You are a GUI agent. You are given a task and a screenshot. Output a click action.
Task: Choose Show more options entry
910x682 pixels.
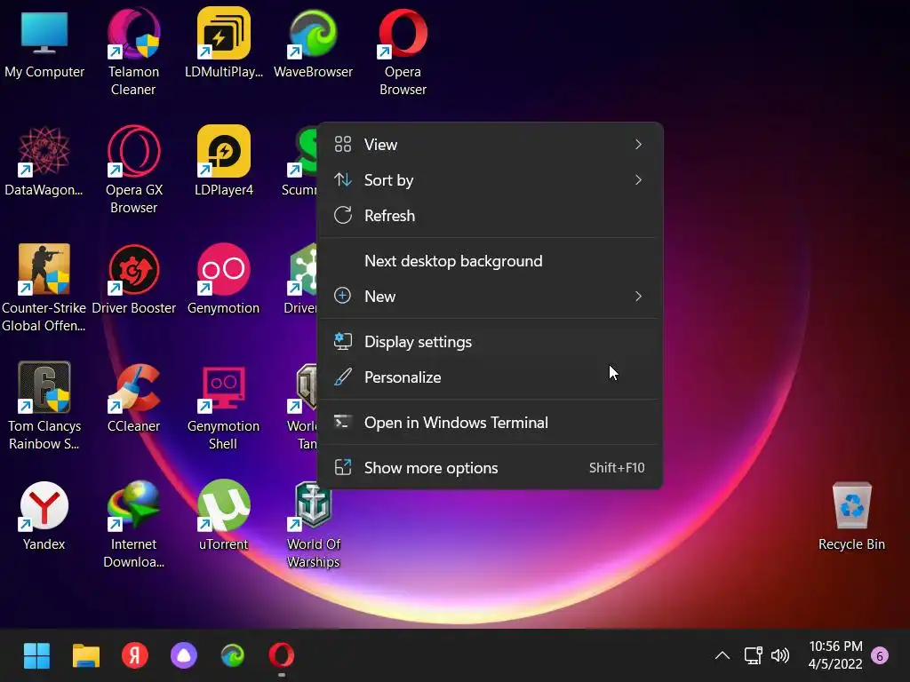coord(490,468)
